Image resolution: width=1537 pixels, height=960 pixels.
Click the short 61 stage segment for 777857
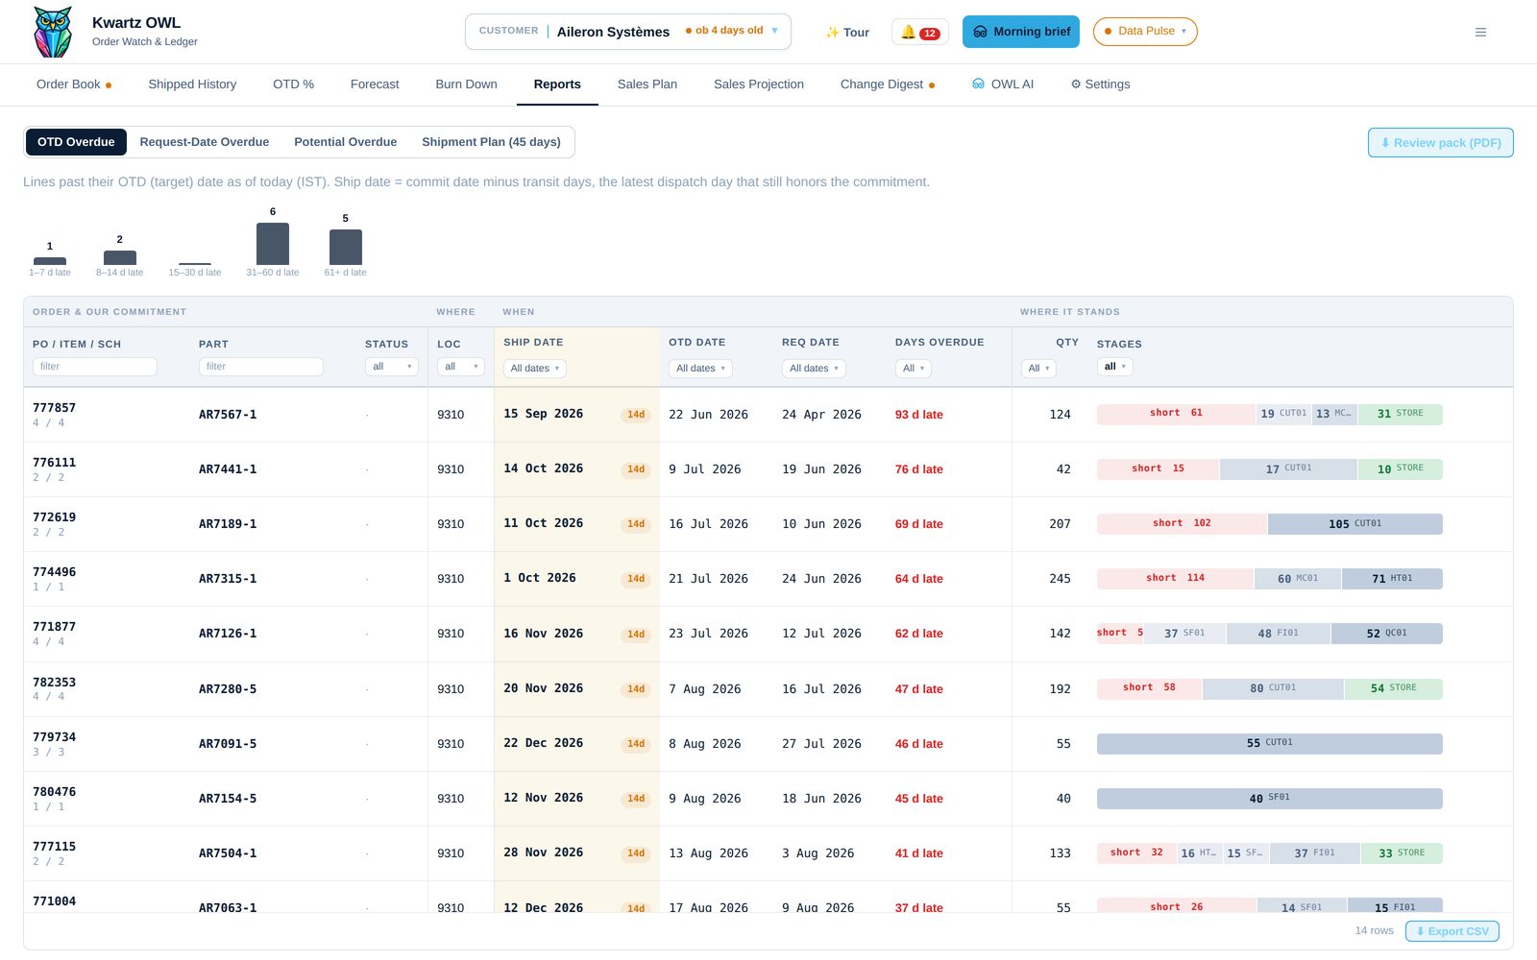point(1176,414)
